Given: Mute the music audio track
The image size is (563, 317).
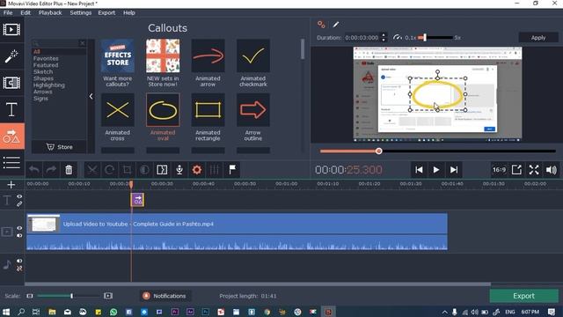Looking at the screenshot, I should coord(19,261).
